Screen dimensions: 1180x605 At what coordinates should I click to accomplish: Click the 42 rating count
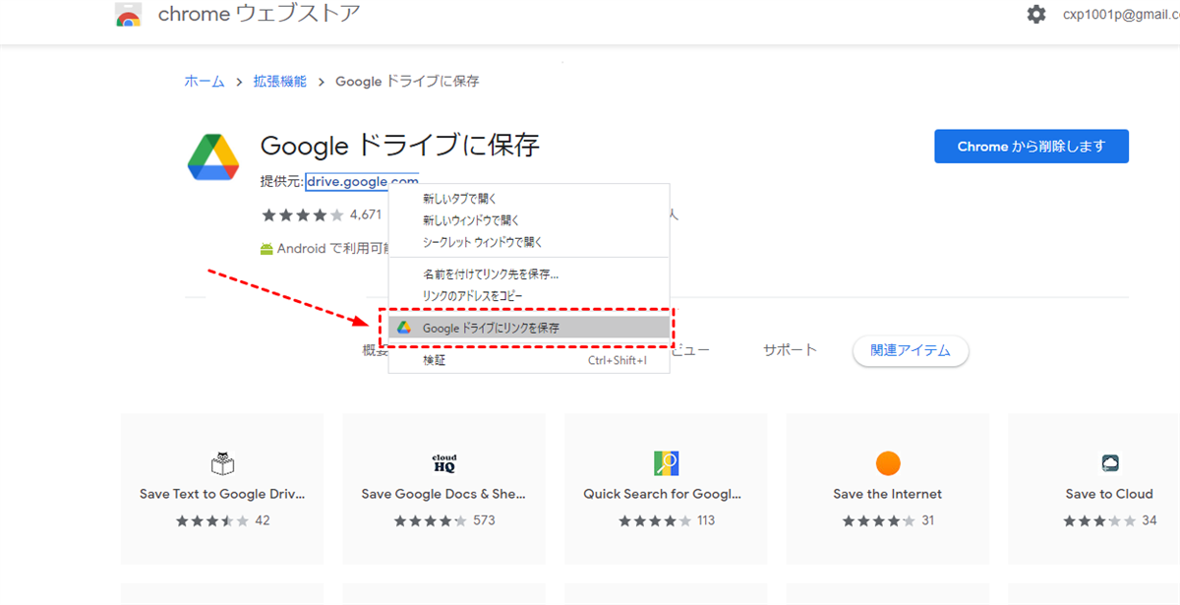(x=263, y=520)
